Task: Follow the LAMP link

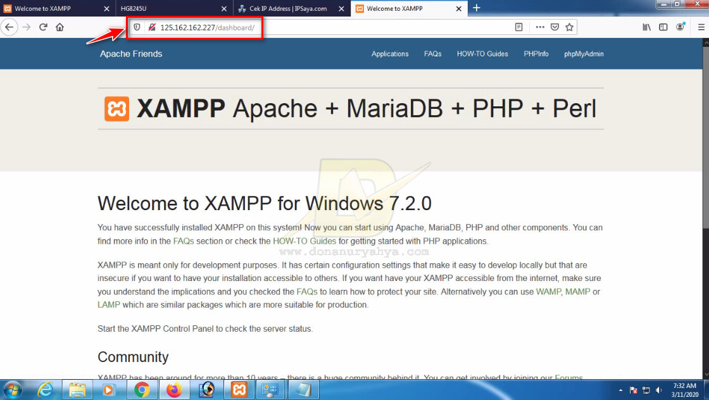Action: (x=109, y=305)
